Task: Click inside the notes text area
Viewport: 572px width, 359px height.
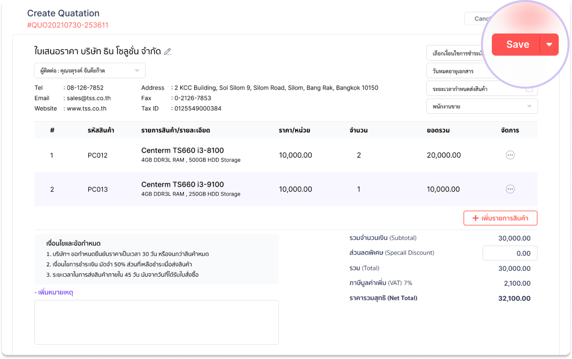Action: [156, 322]
